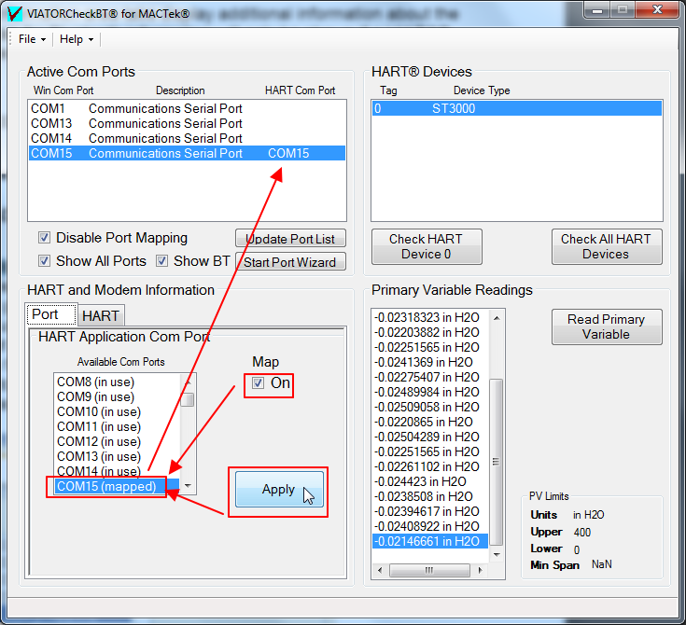Click up arrow of readings vertical scrollbar
The image size is (686, 625).
click(497, 318)
